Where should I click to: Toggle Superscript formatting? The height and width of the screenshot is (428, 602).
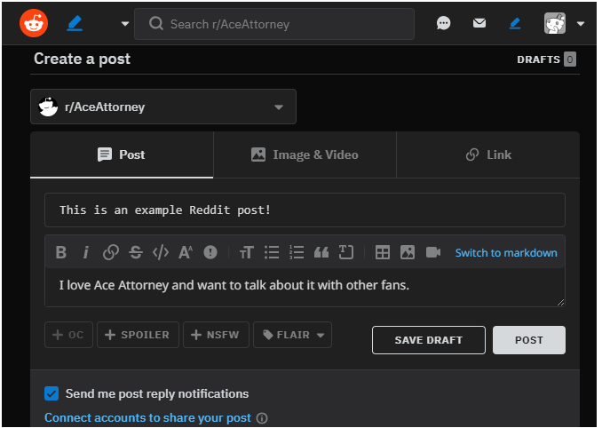(x=186, y=252)
